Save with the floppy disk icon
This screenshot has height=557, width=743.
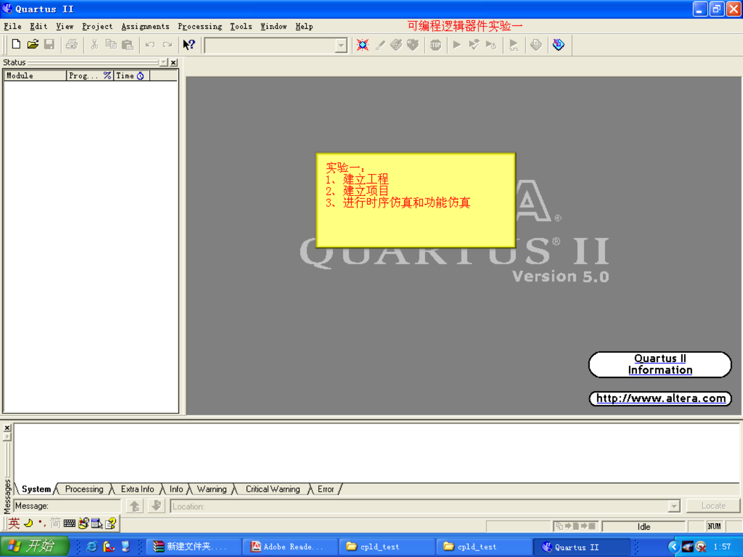[x=49, y=45]
